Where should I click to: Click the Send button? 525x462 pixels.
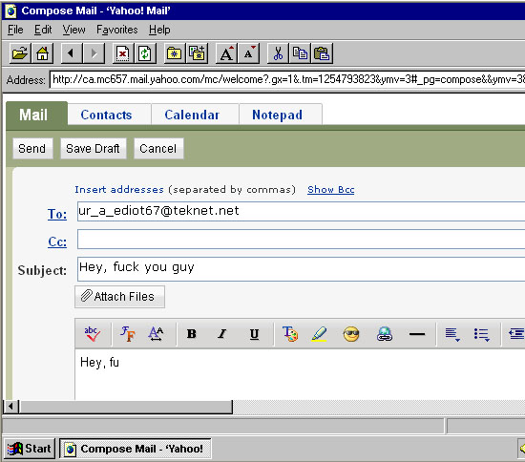point(32,148)
